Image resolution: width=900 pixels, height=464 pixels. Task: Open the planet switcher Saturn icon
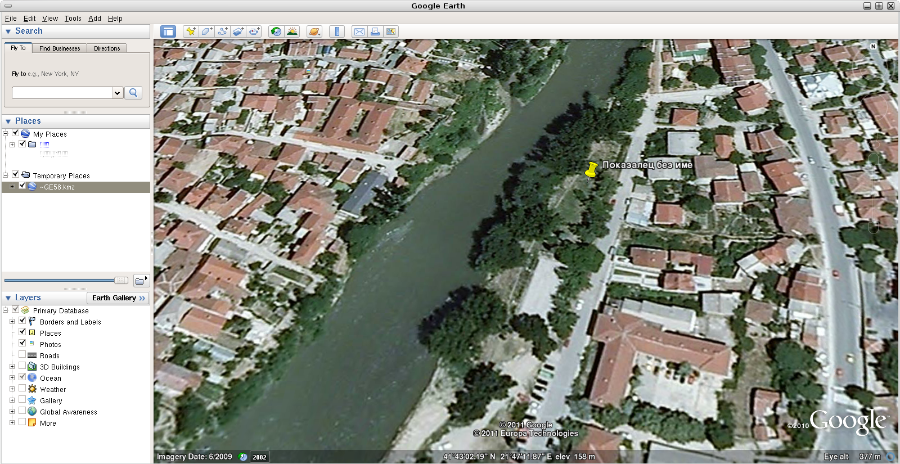[314, 31]
